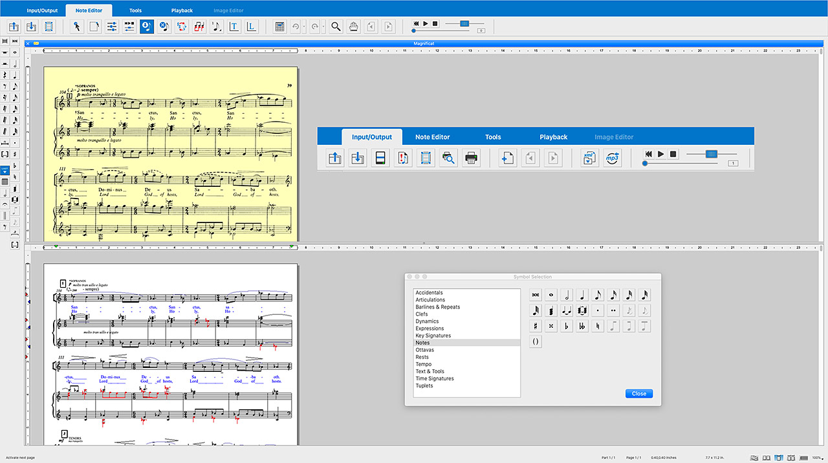Screen dimensions: 828x463
Task: Click the volume slider in the enlarged toolbar
Action: (712, 154)
